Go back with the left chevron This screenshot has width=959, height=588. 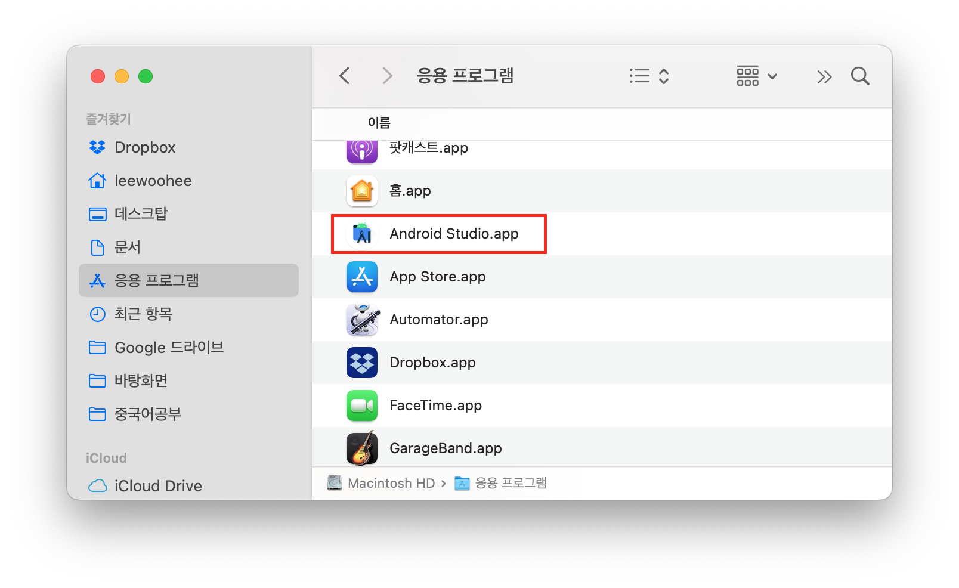(x=344, y=76)
